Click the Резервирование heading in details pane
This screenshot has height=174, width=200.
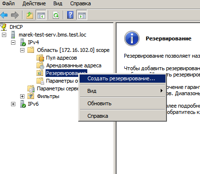click(168, 38)
